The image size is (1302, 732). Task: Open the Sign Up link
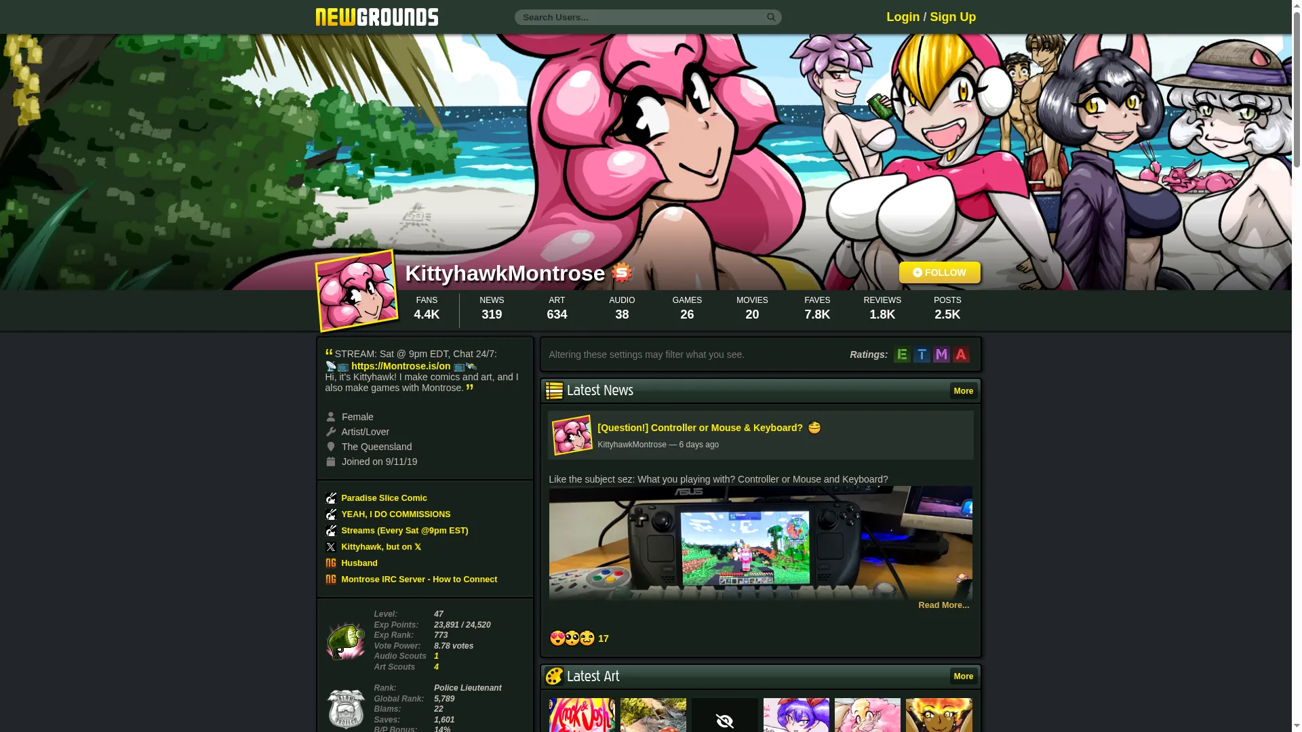point(953,17)
